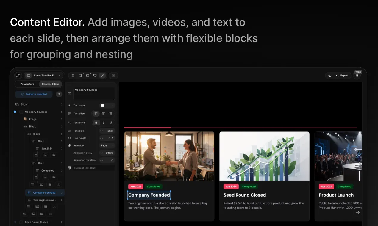Screen dimensions: 378x226
Task: Switch preview to the phone device icon
Action: [73, 76]
